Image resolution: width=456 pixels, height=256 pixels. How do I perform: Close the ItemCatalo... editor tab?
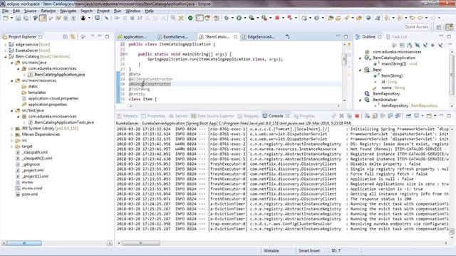coord(236,36)
